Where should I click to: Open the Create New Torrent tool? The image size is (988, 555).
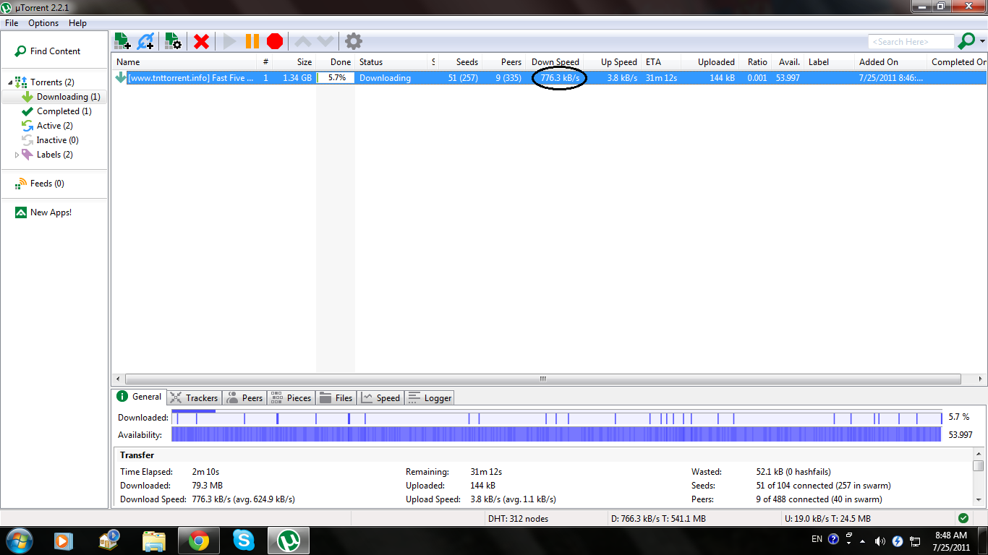coord(173,41)
